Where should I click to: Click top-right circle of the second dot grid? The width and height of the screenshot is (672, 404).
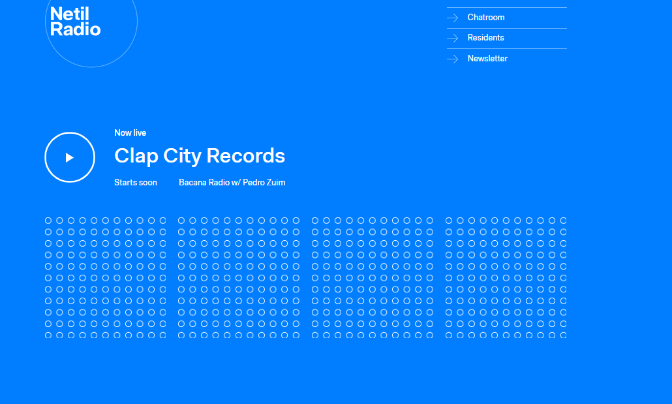pos(296,221)
